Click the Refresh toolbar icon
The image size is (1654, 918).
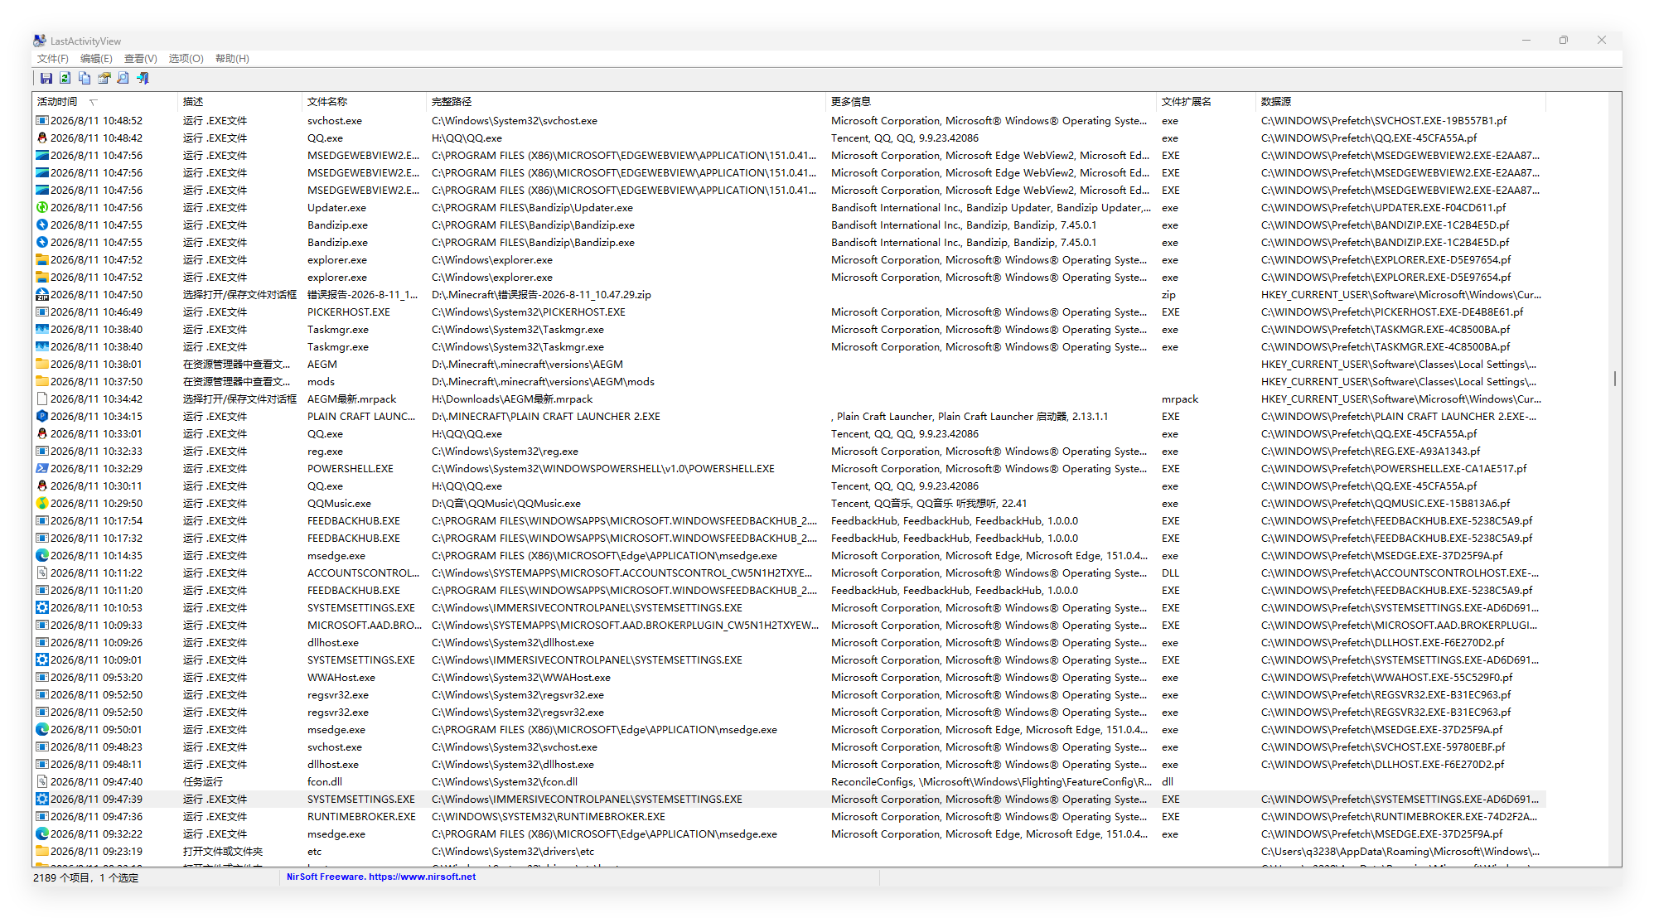coord(65,78)
